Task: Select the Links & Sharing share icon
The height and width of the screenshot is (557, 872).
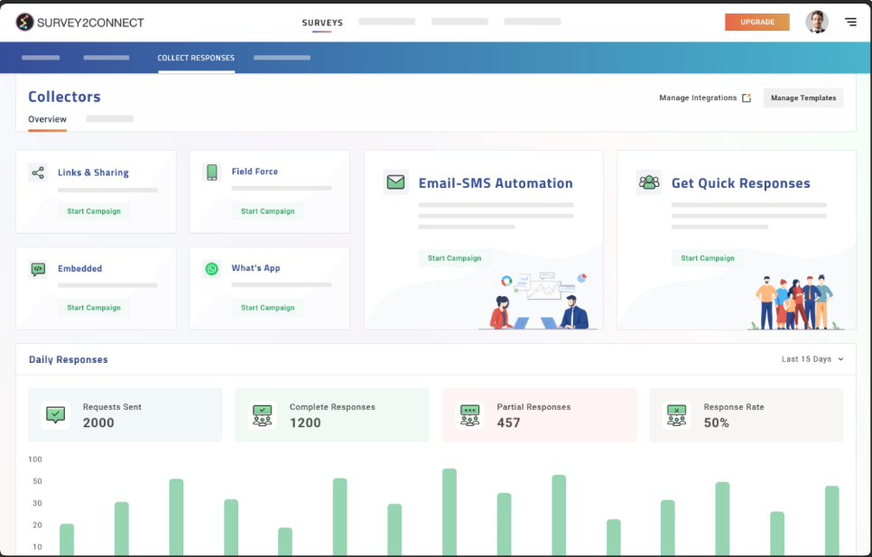Action: (x=38, y=172)
